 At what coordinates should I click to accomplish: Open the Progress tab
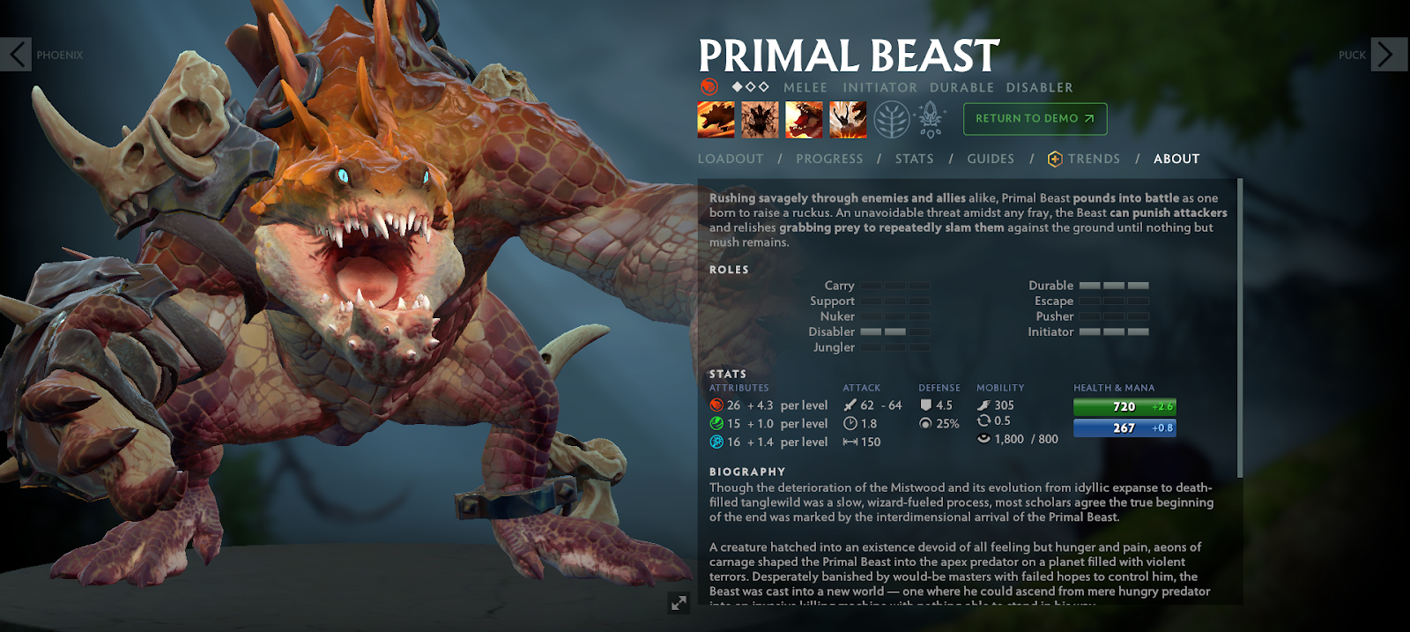tap(829, 159)
